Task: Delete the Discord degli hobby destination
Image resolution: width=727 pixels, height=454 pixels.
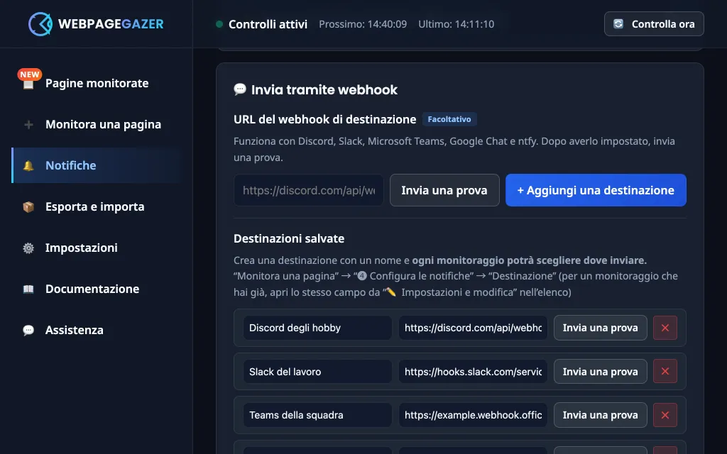Action: 665,328
